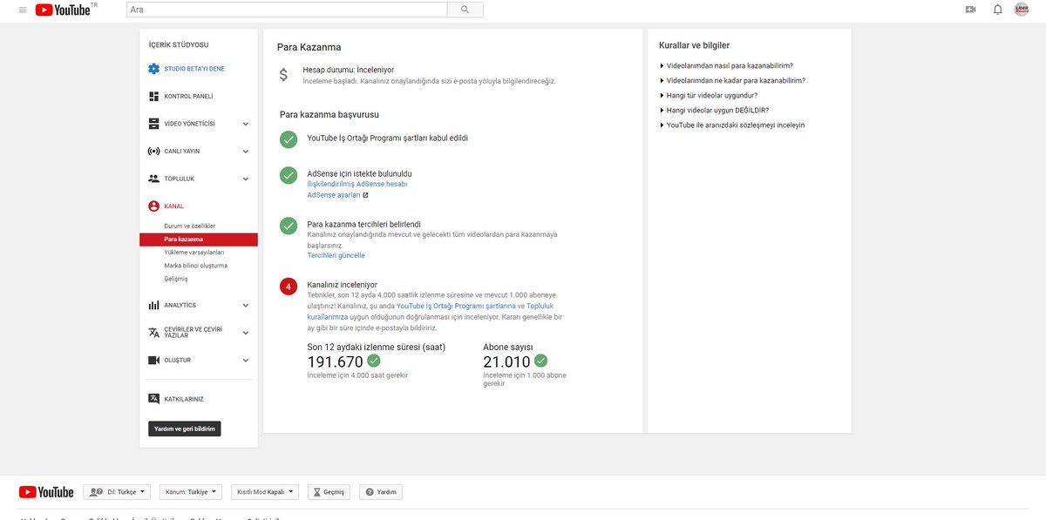The image size is (1046, 520).
Task: Click the red step 4 circle
Action: (289, 287)
